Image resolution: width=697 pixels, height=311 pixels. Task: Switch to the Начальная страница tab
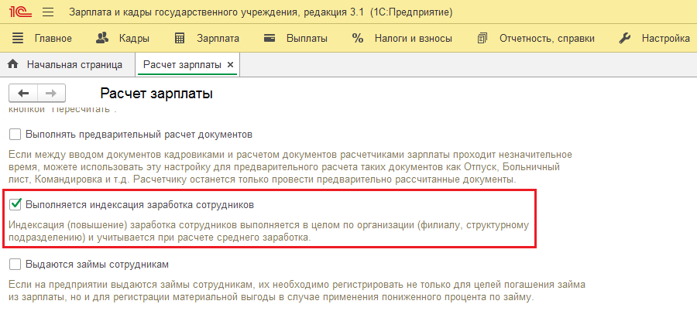(x=74, y=65)
